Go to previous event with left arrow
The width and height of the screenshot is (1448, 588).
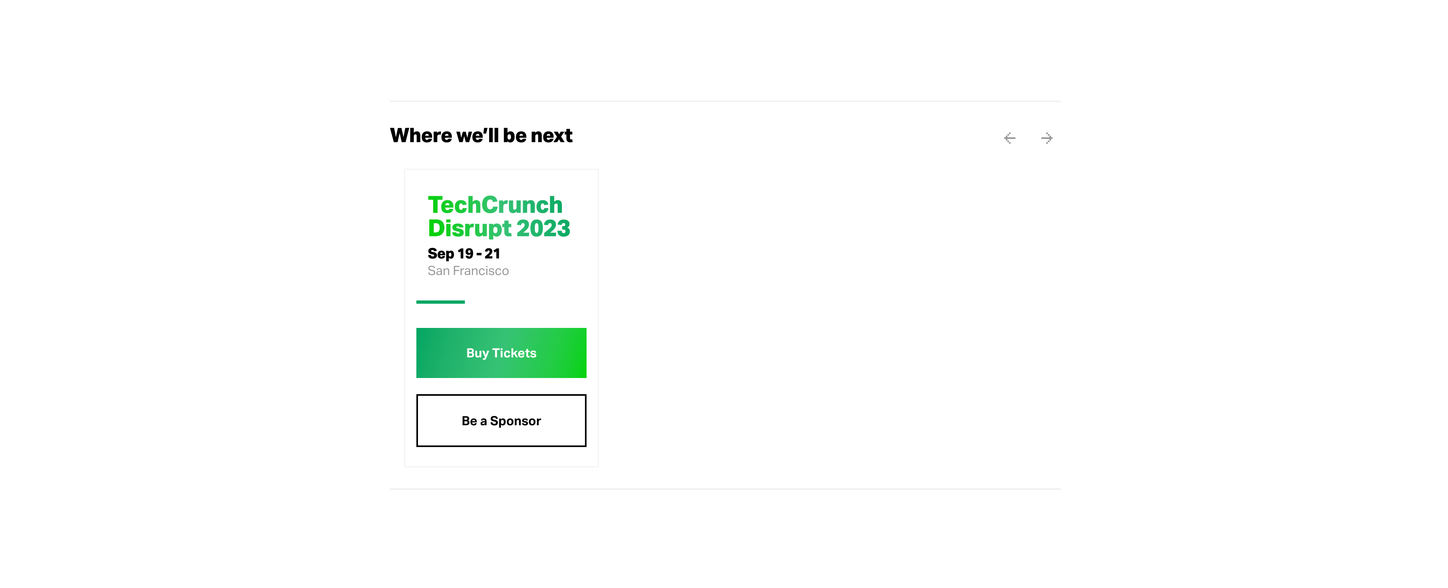(1009, 138)
